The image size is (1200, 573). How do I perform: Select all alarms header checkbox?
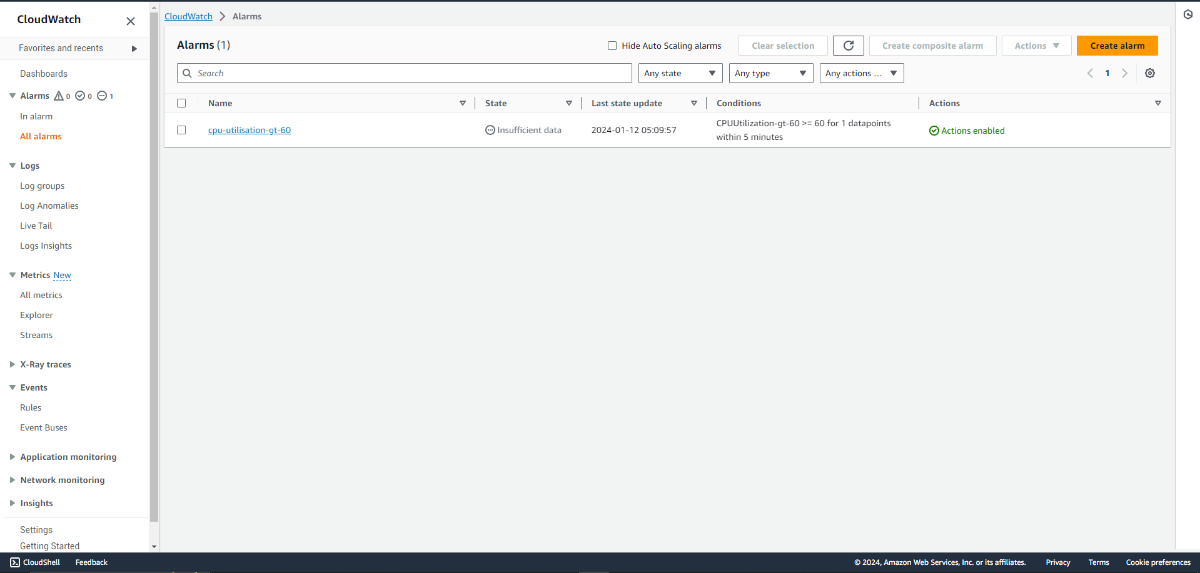181,103
